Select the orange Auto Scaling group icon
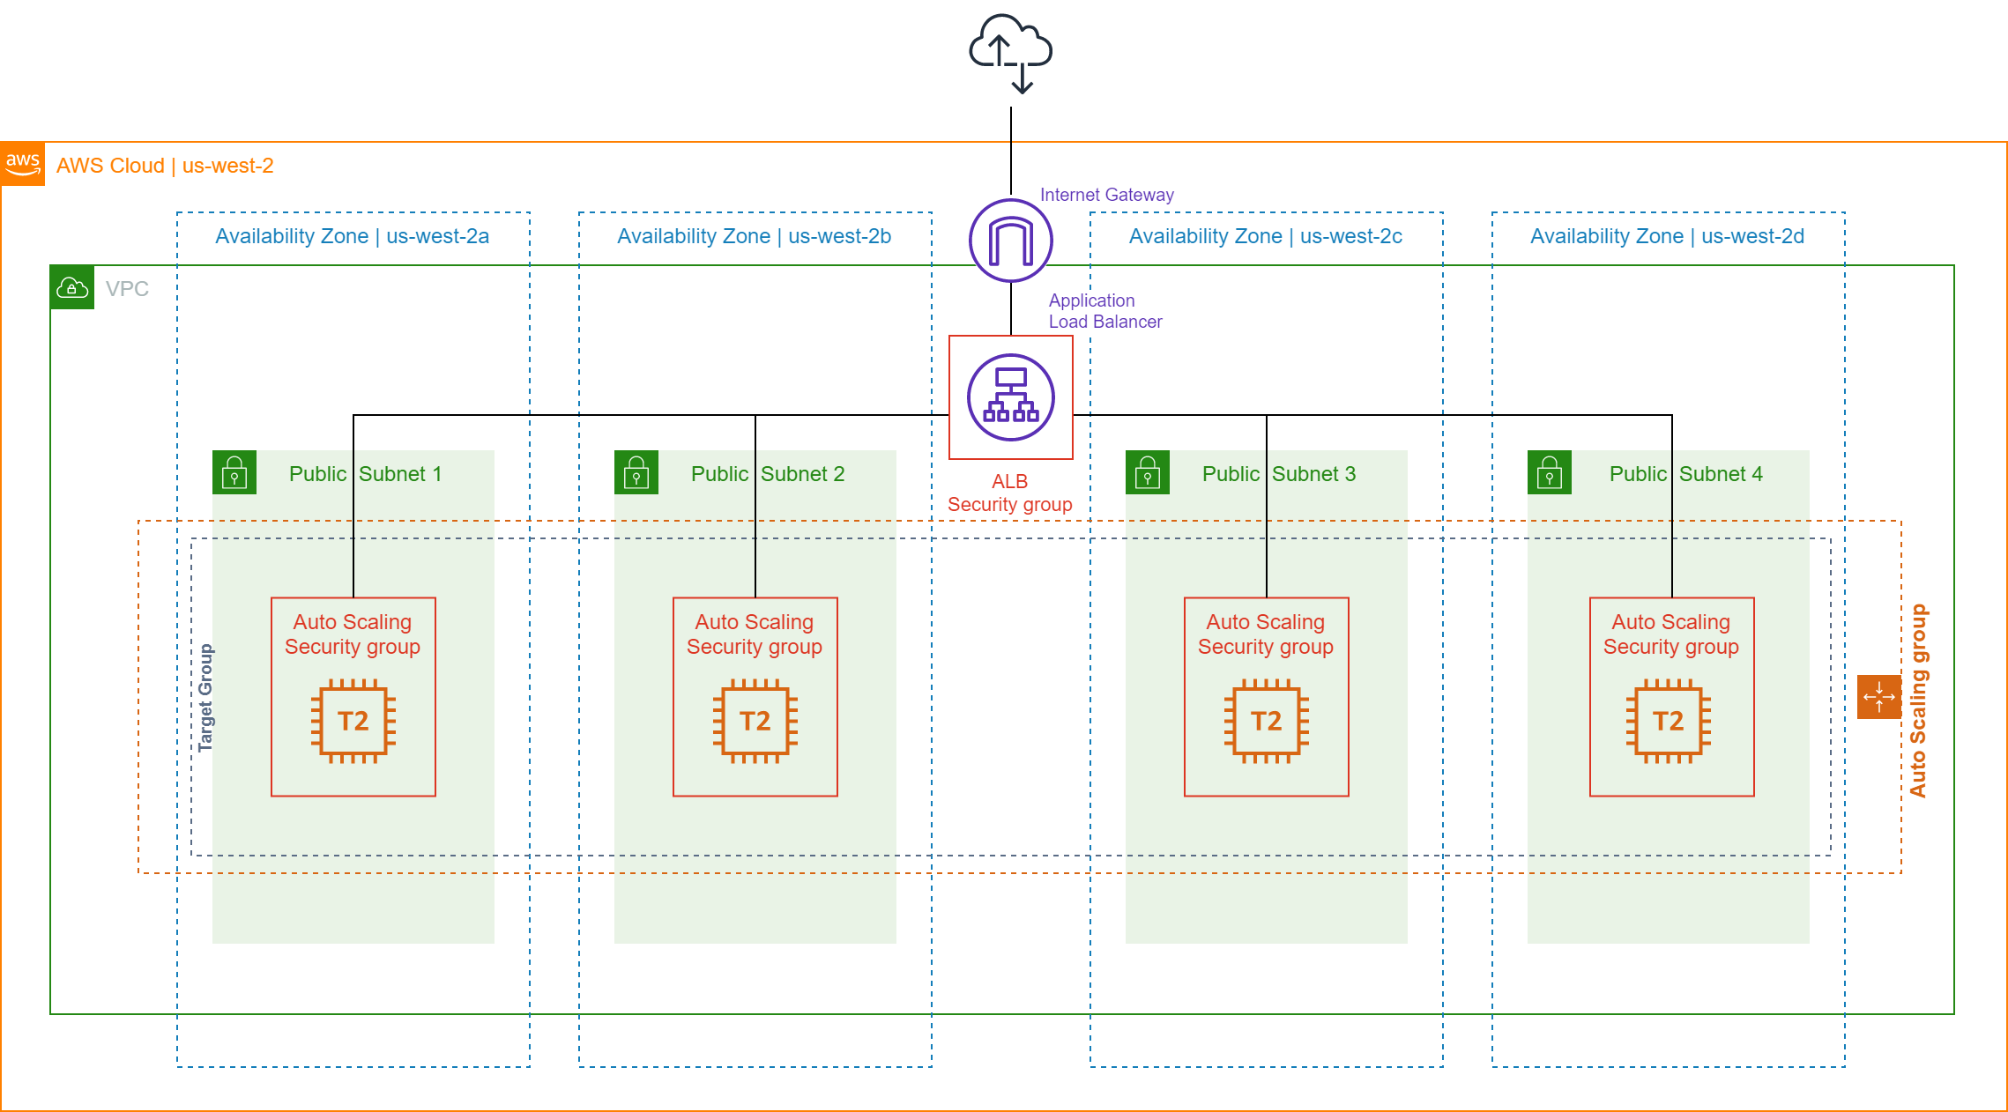 click(x=1878, y=697)
